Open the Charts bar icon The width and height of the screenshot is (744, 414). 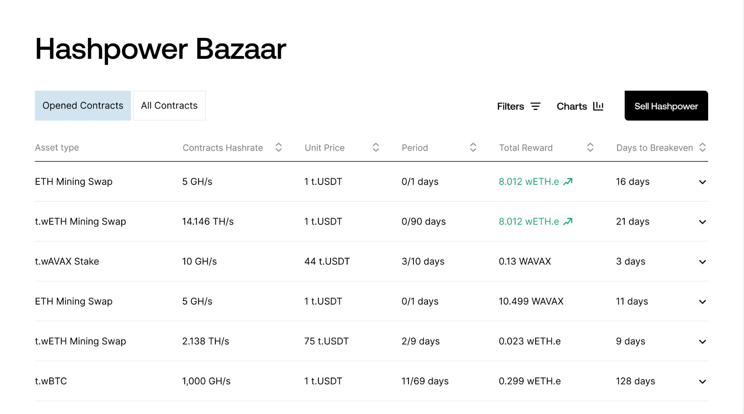(x=598, y=106)
